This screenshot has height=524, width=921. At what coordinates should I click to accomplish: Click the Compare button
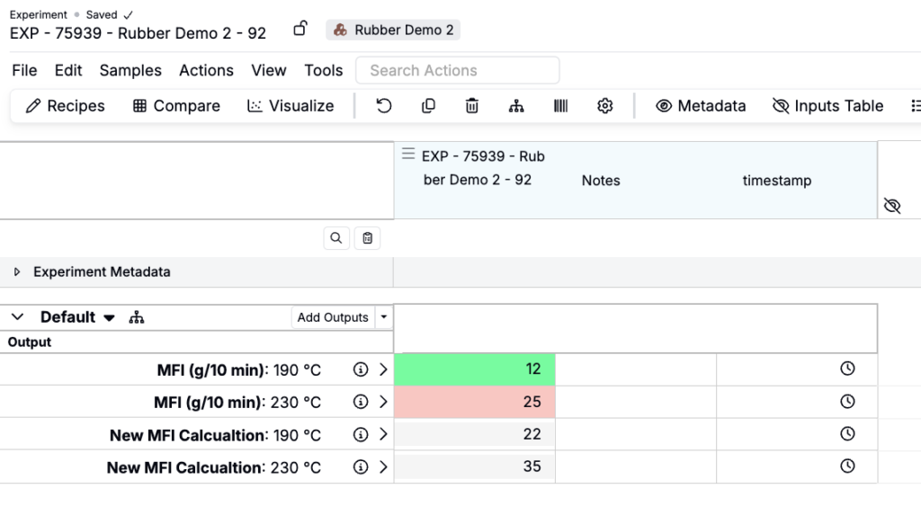pyautogui.click(x=176, y=106)
